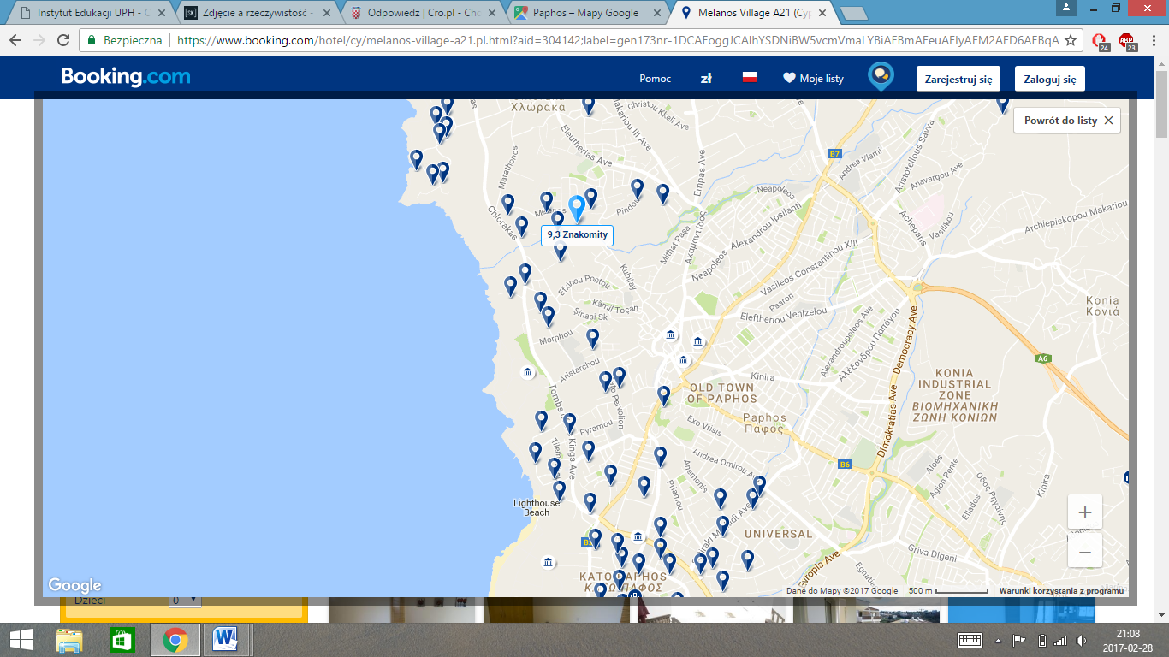Viewport: 1169px width, 657px height.
Task: Click the map zoom out minus button
Action: click(x=1084, y=552)
